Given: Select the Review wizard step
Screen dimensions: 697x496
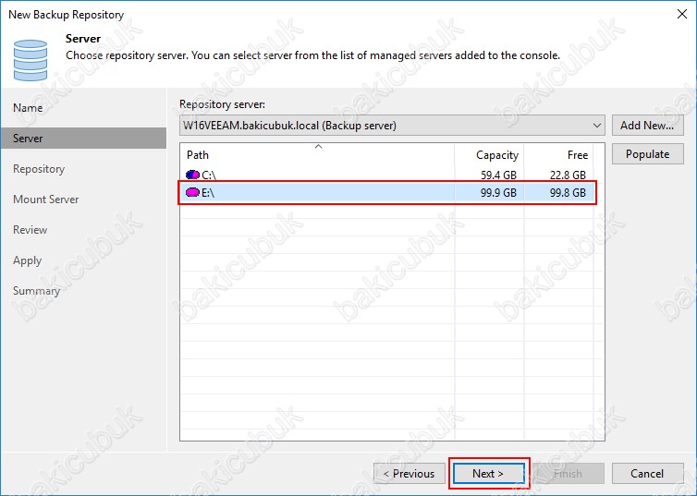Looking at the screenshot, I should point(31,230).
